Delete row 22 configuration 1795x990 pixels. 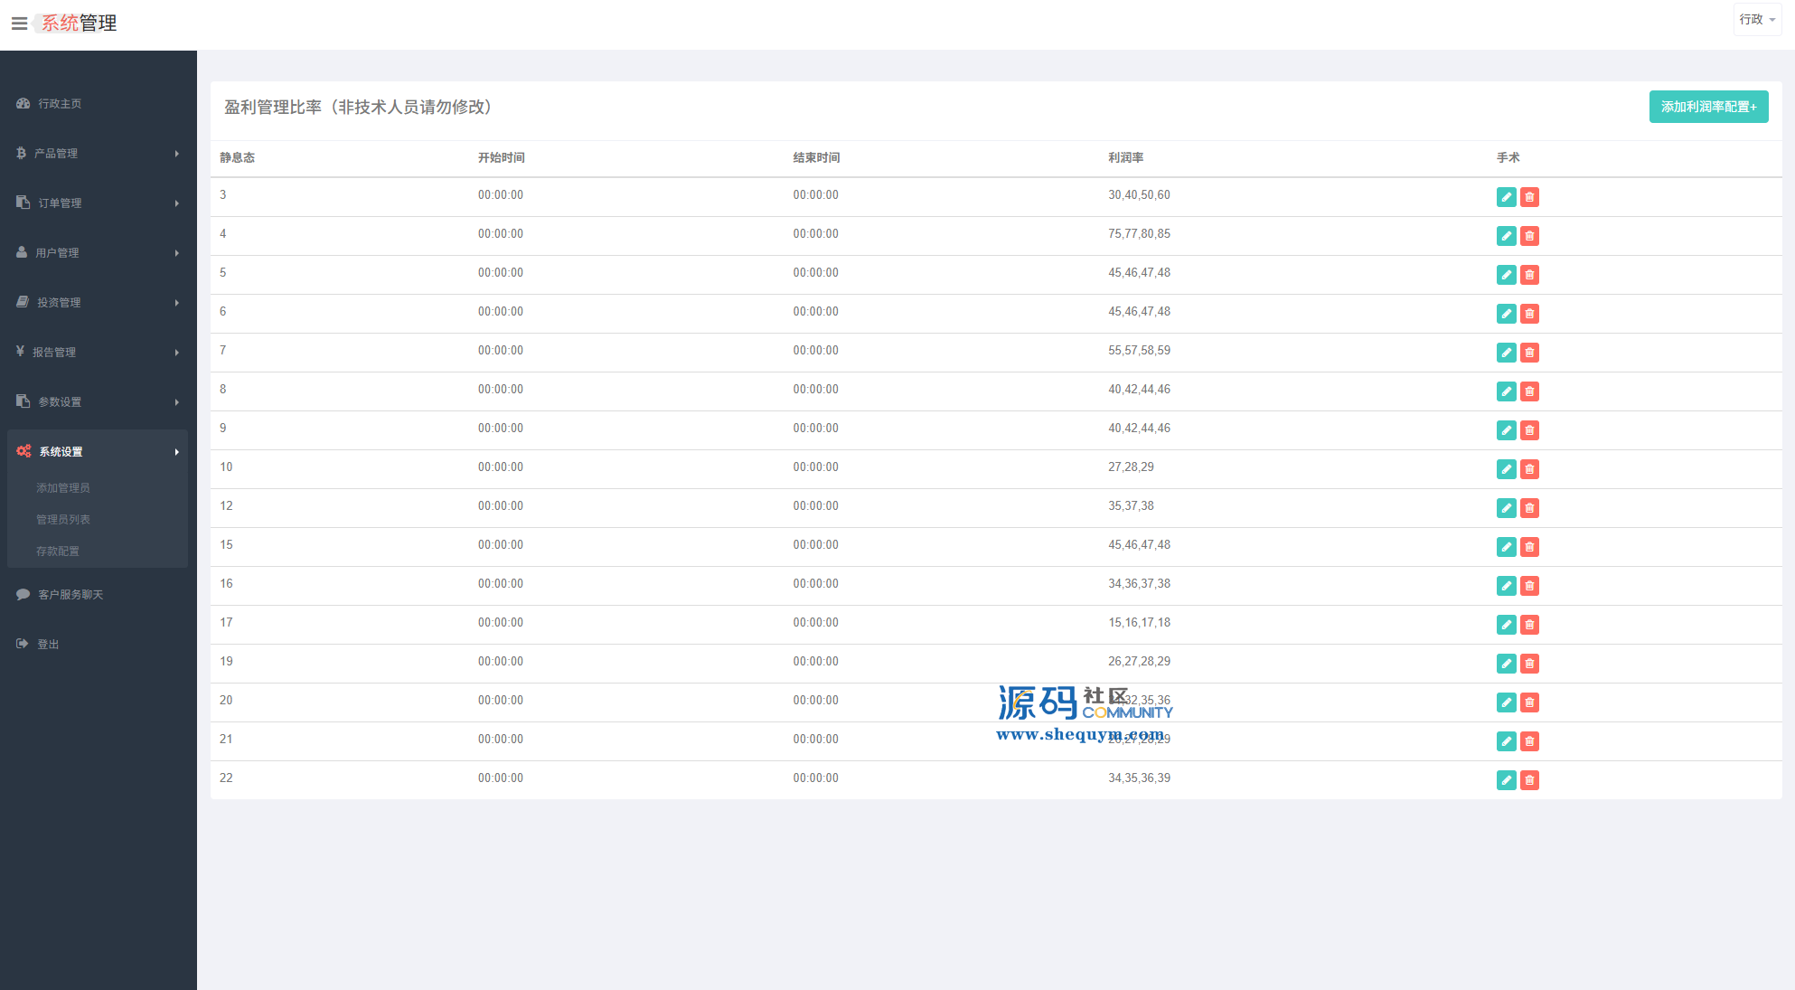coord(1529,780)
